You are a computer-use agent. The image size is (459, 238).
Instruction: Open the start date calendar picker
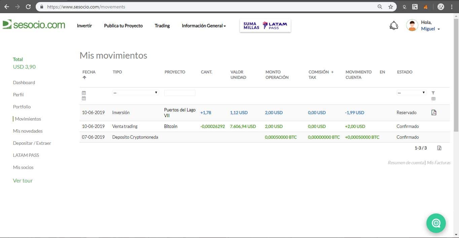coord(83,93)
